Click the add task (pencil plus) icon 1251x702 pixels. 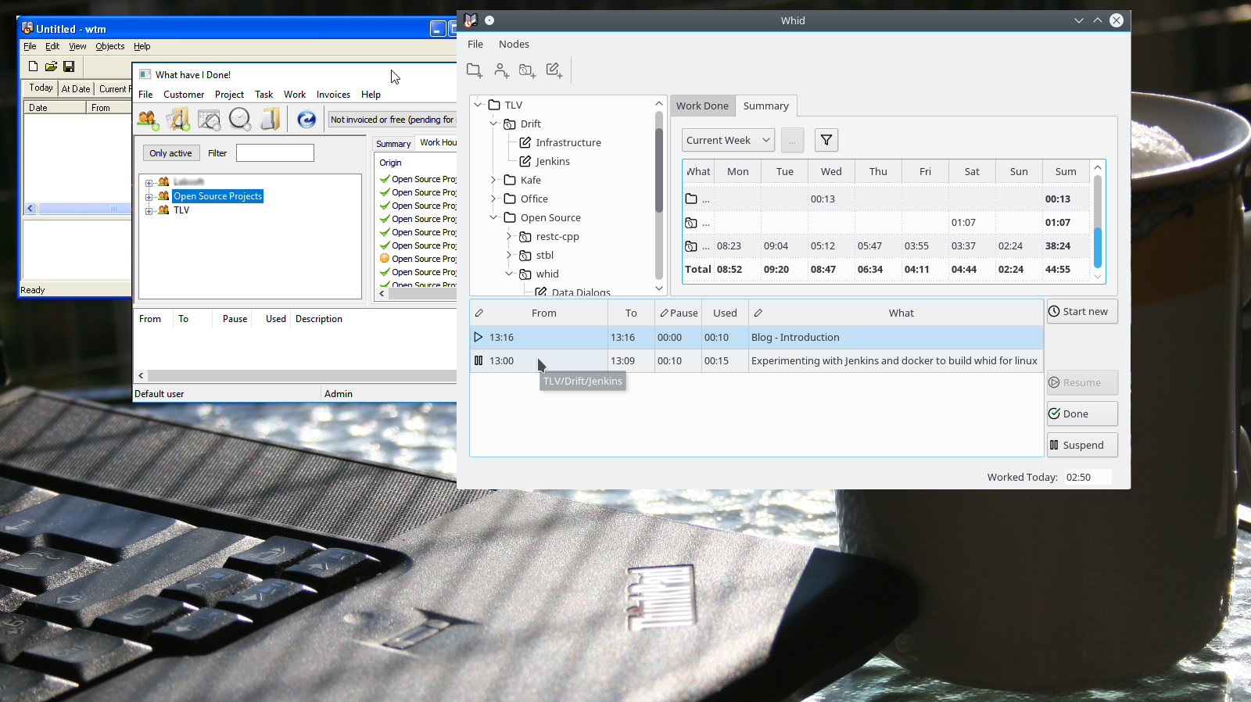tap(554, 70)
